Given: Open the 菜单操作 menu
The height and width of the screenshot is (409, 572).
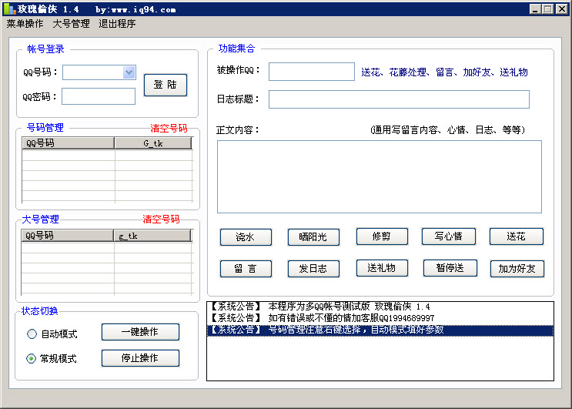Looking at the screenshot, I should (x=25, y=24).
